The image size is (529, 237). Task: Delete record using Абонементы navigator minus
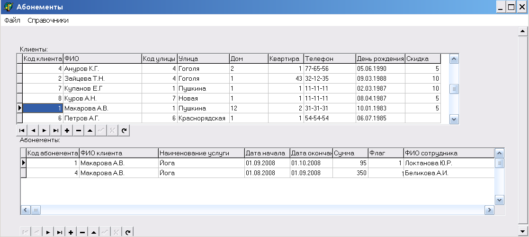click(82, 232)
